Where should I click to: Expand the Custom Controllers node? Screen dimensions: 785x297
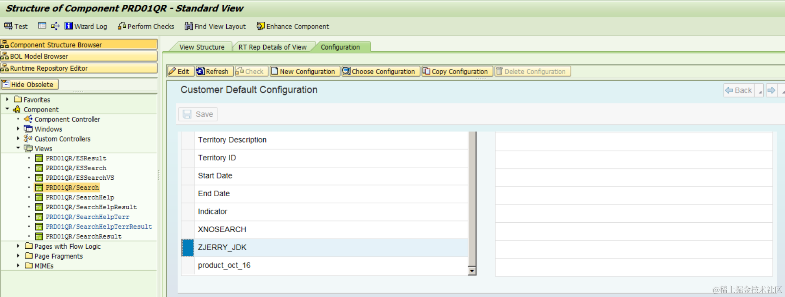coord(18,139)
